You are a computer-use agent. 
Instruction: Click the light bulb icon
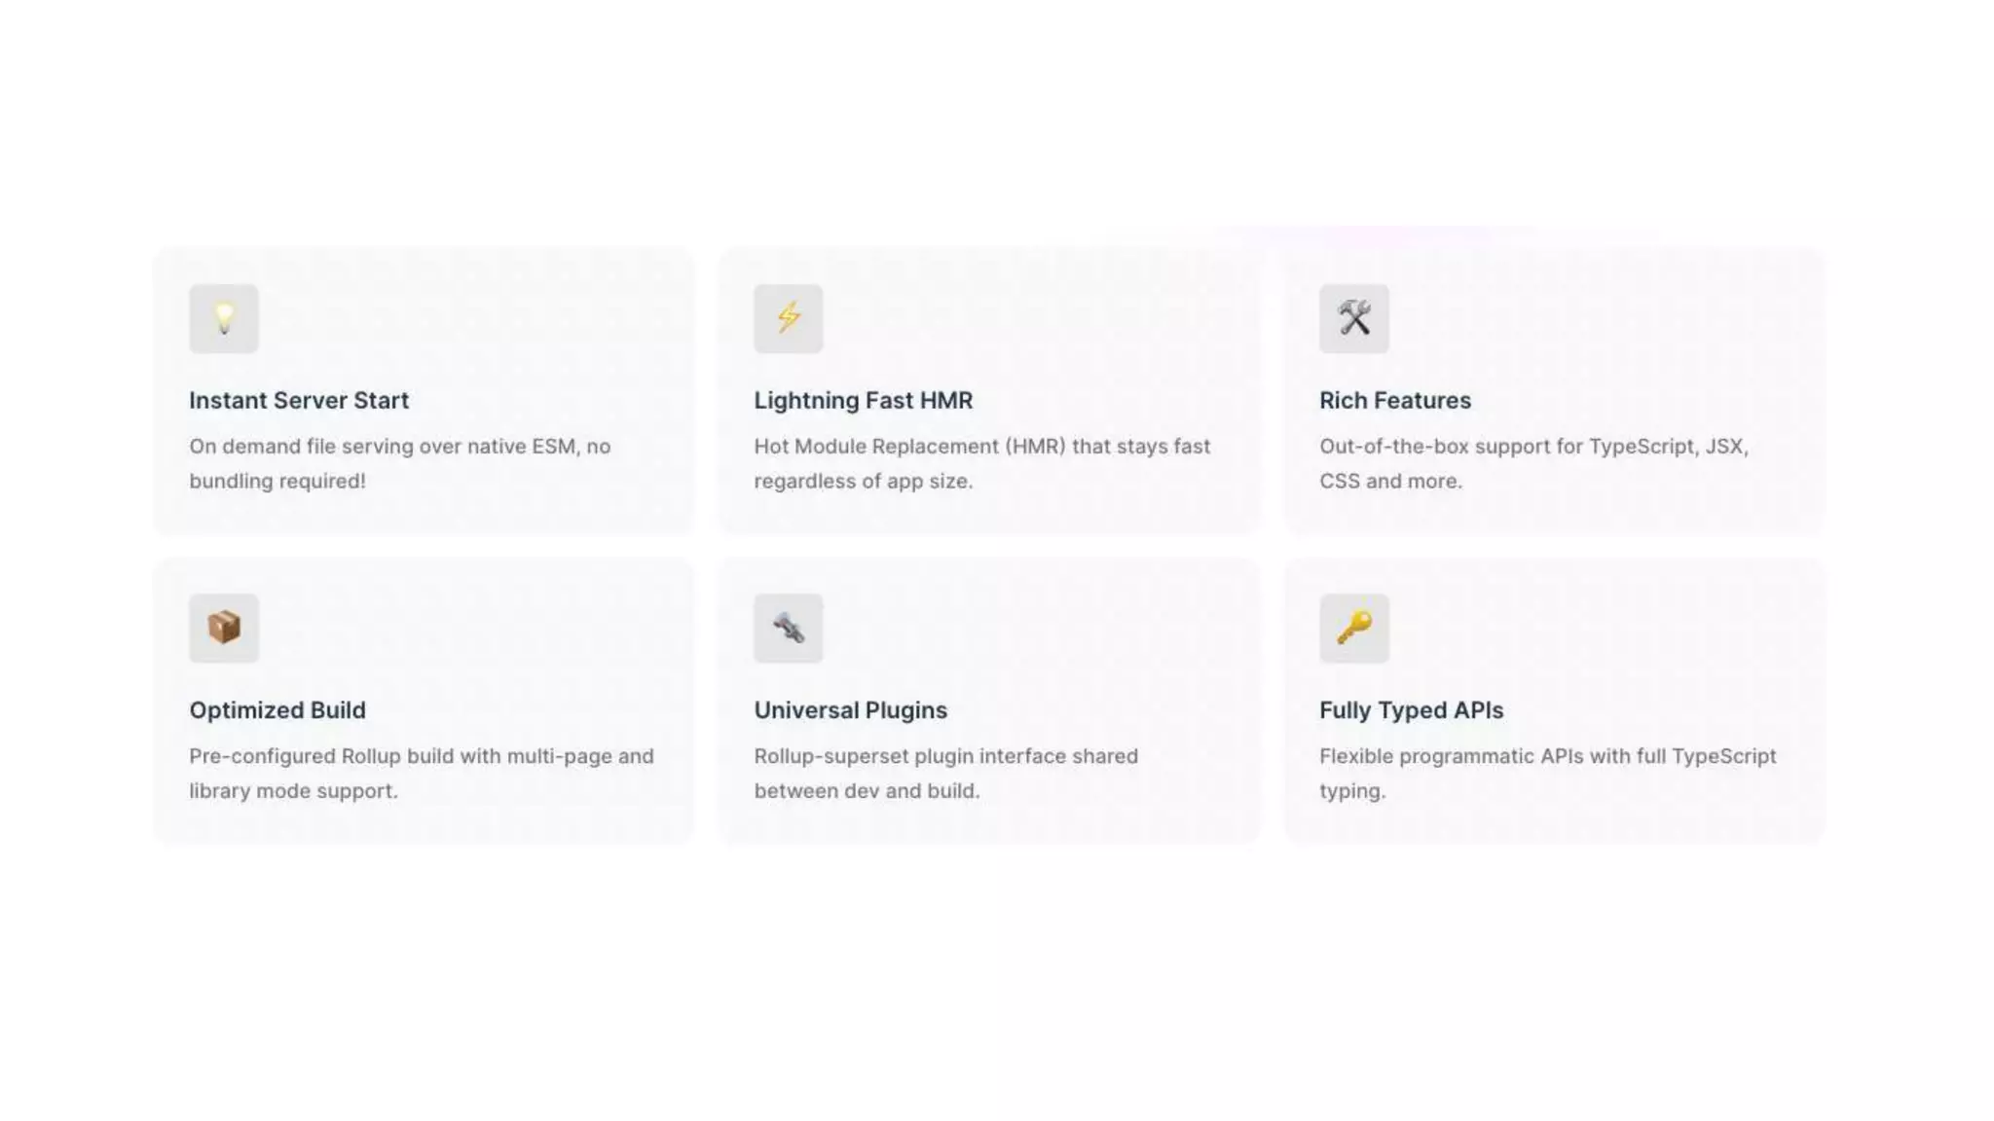point(224,318)
